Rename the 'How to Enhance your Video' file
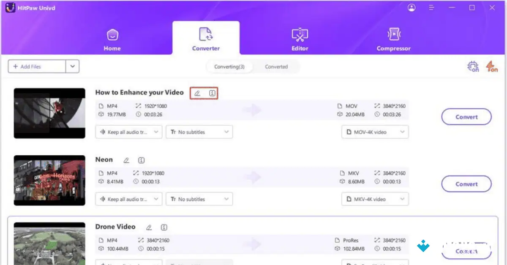Image resolution: width=507 pixels, height=265 pixels. point(197,93)
